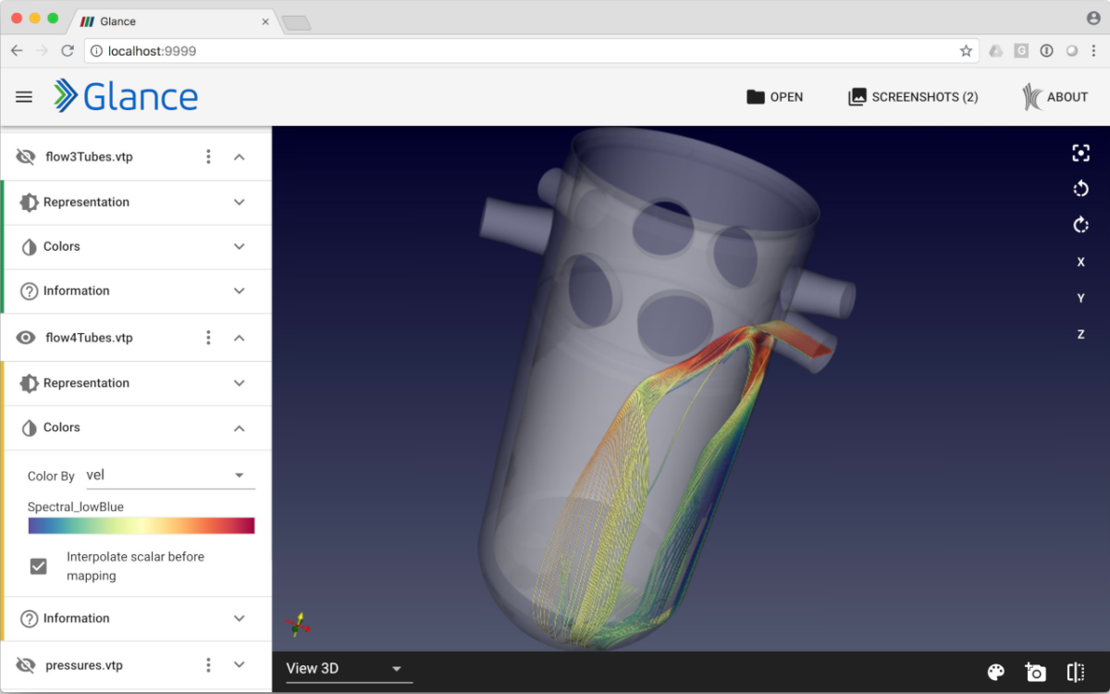Align the camera to the X axis

point(1080,262)
